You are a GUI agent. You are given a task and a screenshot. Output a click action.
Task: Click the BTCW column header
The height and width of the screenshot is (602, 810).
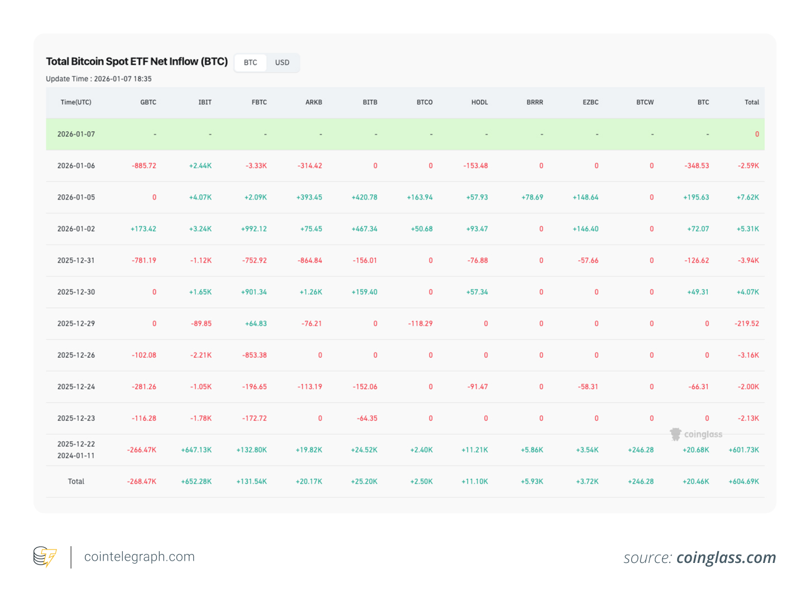(645, 102)
